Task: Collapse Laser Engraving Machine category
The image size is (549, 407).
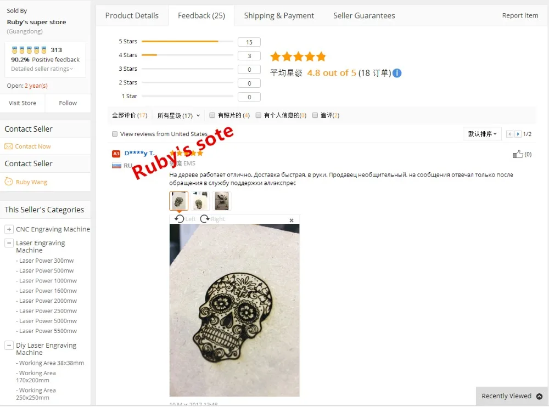Action: (x=9, y=243)
